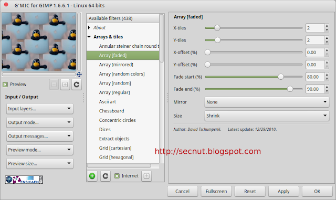Select the Array [regular] filter
Viewport: 336px width, 200px height.
tap(123, 92)
